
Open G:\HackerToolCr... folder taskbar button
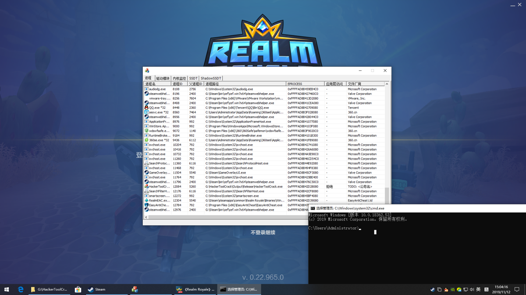tap(49, 289)
